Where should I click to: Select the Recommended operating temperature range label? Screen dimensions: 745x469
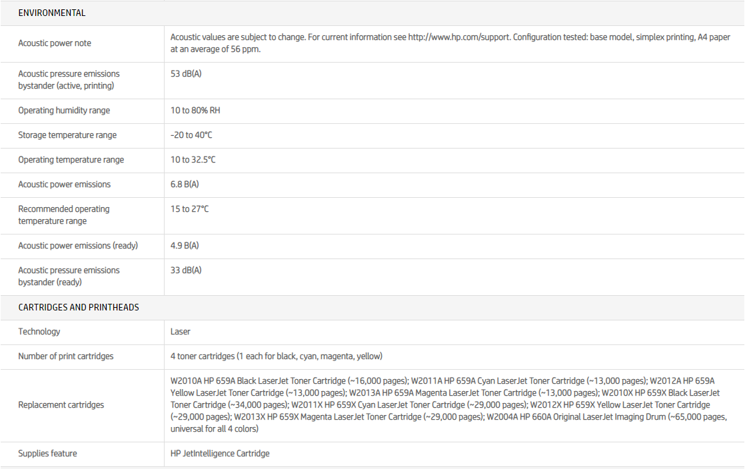coord(63,215)
